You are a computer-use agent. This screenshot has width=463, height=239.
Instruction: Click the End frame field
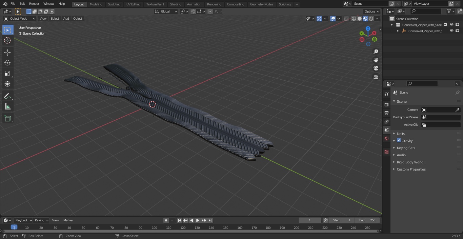tap(367, 220)
